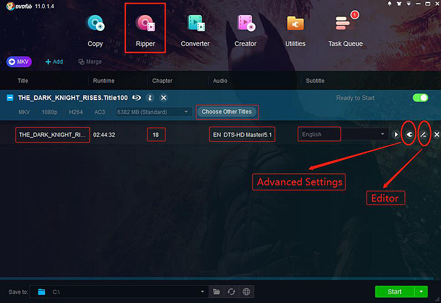
Task: Click chapter count 18
Action: [156, 135]
